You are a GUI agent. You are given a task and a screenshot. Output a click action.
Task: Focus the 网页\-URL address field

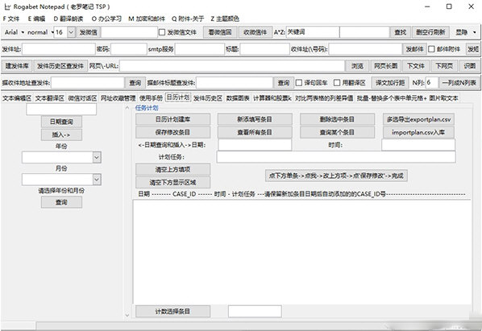[232, 66]
